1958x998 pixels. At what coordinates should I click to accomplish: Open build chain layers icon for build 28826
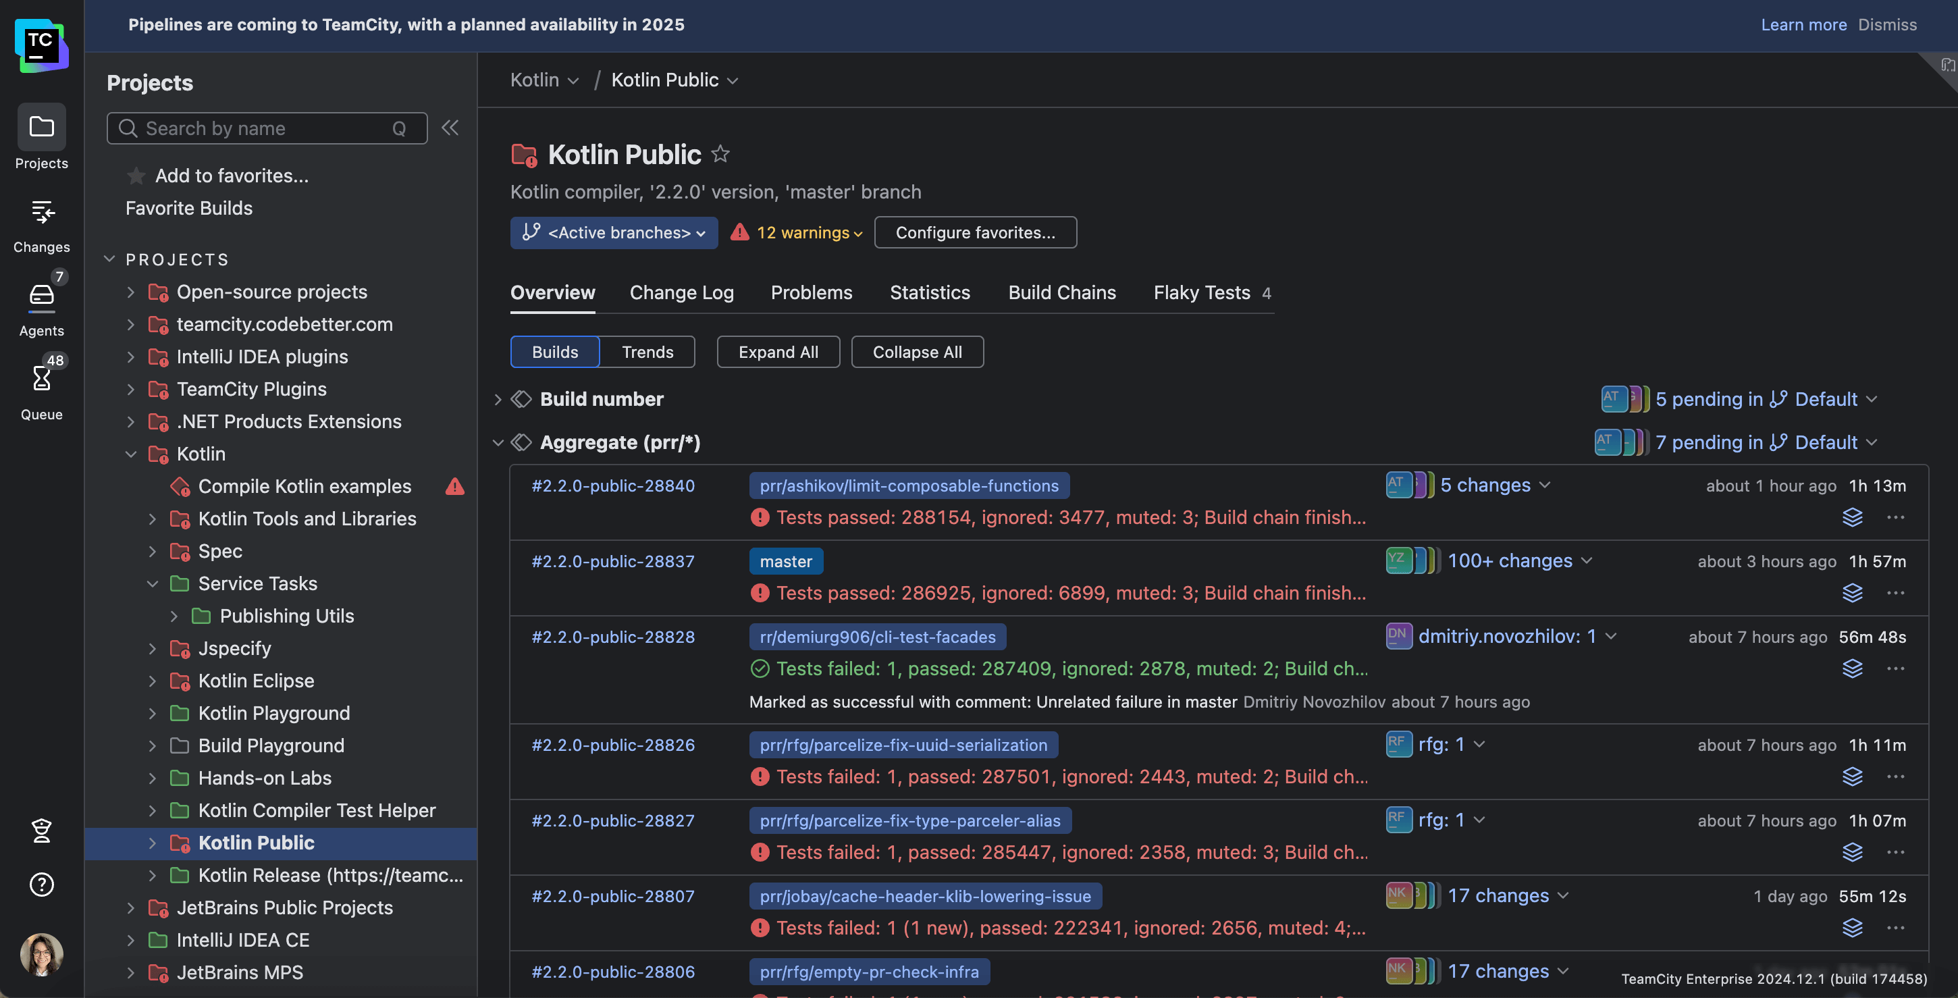(1853, 777)
